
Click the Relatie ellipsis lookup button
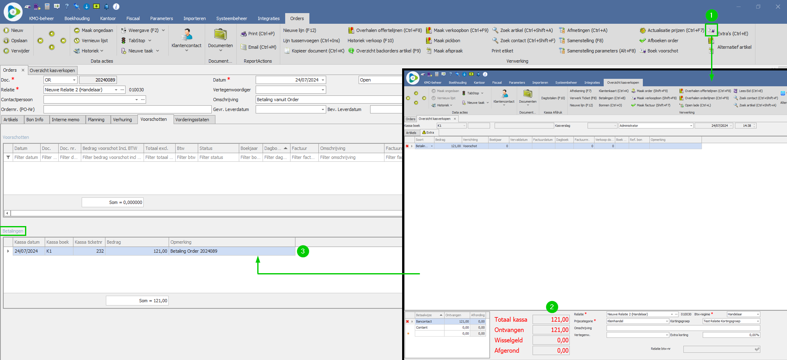coord(122,90)
